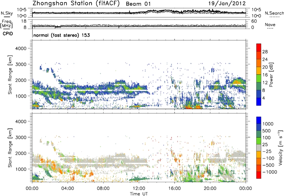
Task: Click the "N.Search" legend label
Action: [274, 13]
